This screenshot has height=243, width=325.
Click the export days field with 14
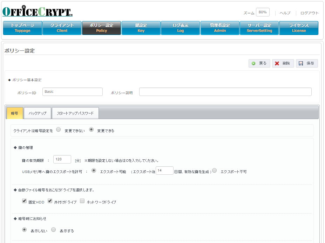[x=164, y=171]
